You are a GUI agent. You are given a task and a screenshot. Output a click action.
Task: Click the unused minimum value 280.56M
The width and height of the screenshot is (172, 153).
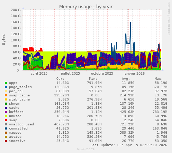point(94,116)
